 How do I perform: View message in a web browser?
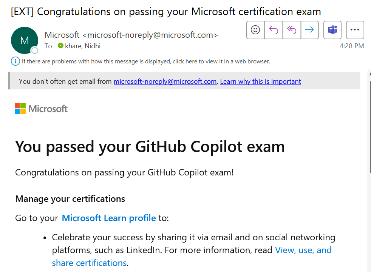pyautogui.click(x=146, y=61)
